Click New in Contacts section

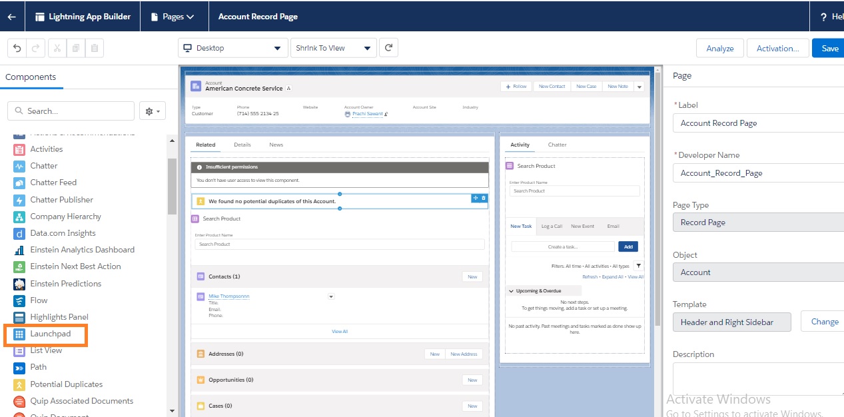tap(472, 276)
